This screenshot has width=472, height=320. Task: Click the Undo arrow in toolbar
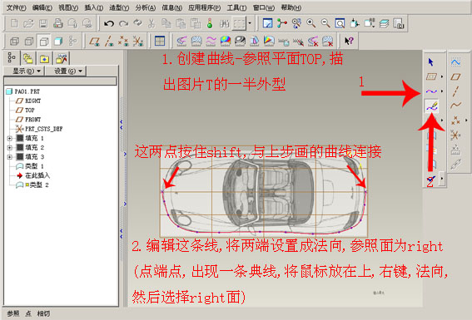pyautogui.click(x=109, y=23)
